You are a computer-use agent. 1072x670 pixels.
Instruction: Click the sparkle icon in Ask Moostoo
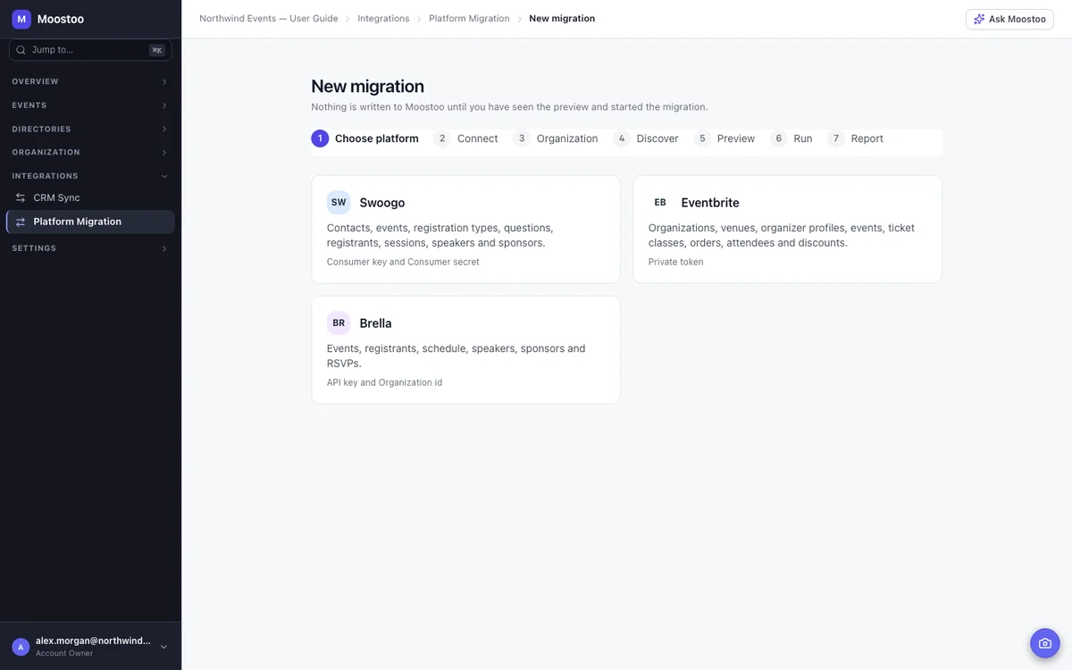[x=979, y=19]
